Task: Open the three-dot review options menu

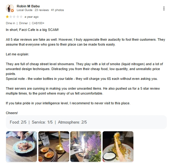Action: 164,9
